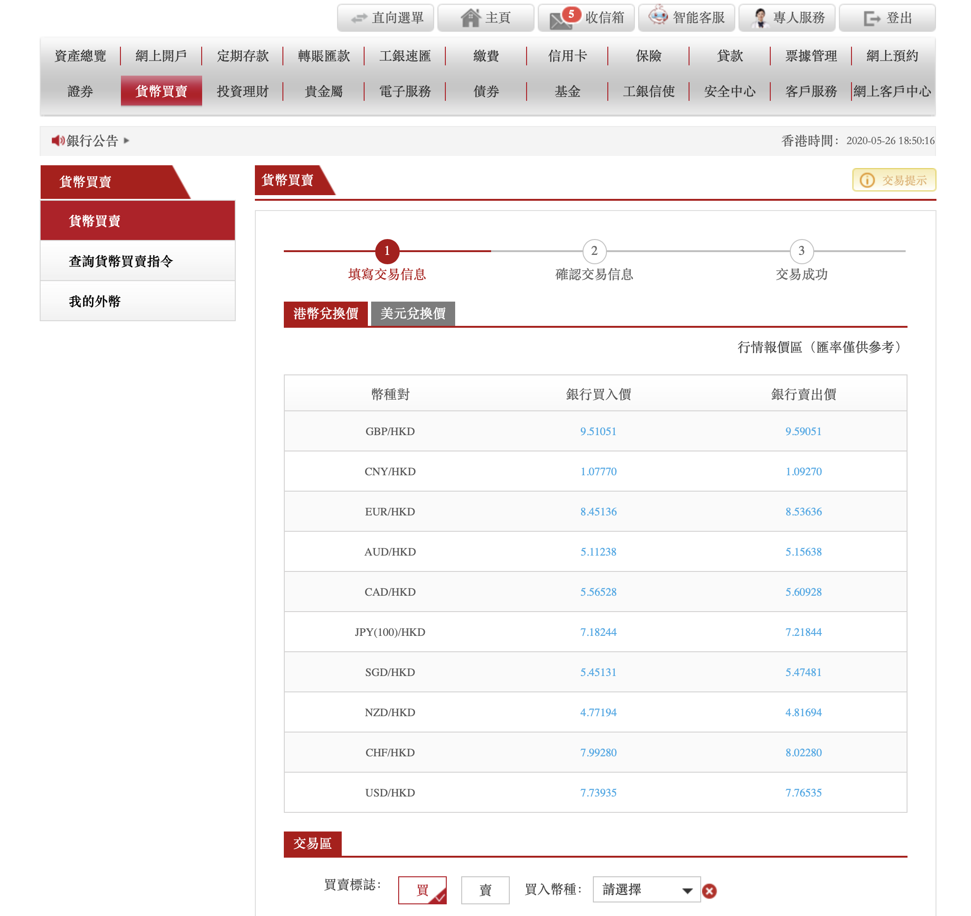
Task: Select the 買 (buy) toggle option
Action: 422,889
